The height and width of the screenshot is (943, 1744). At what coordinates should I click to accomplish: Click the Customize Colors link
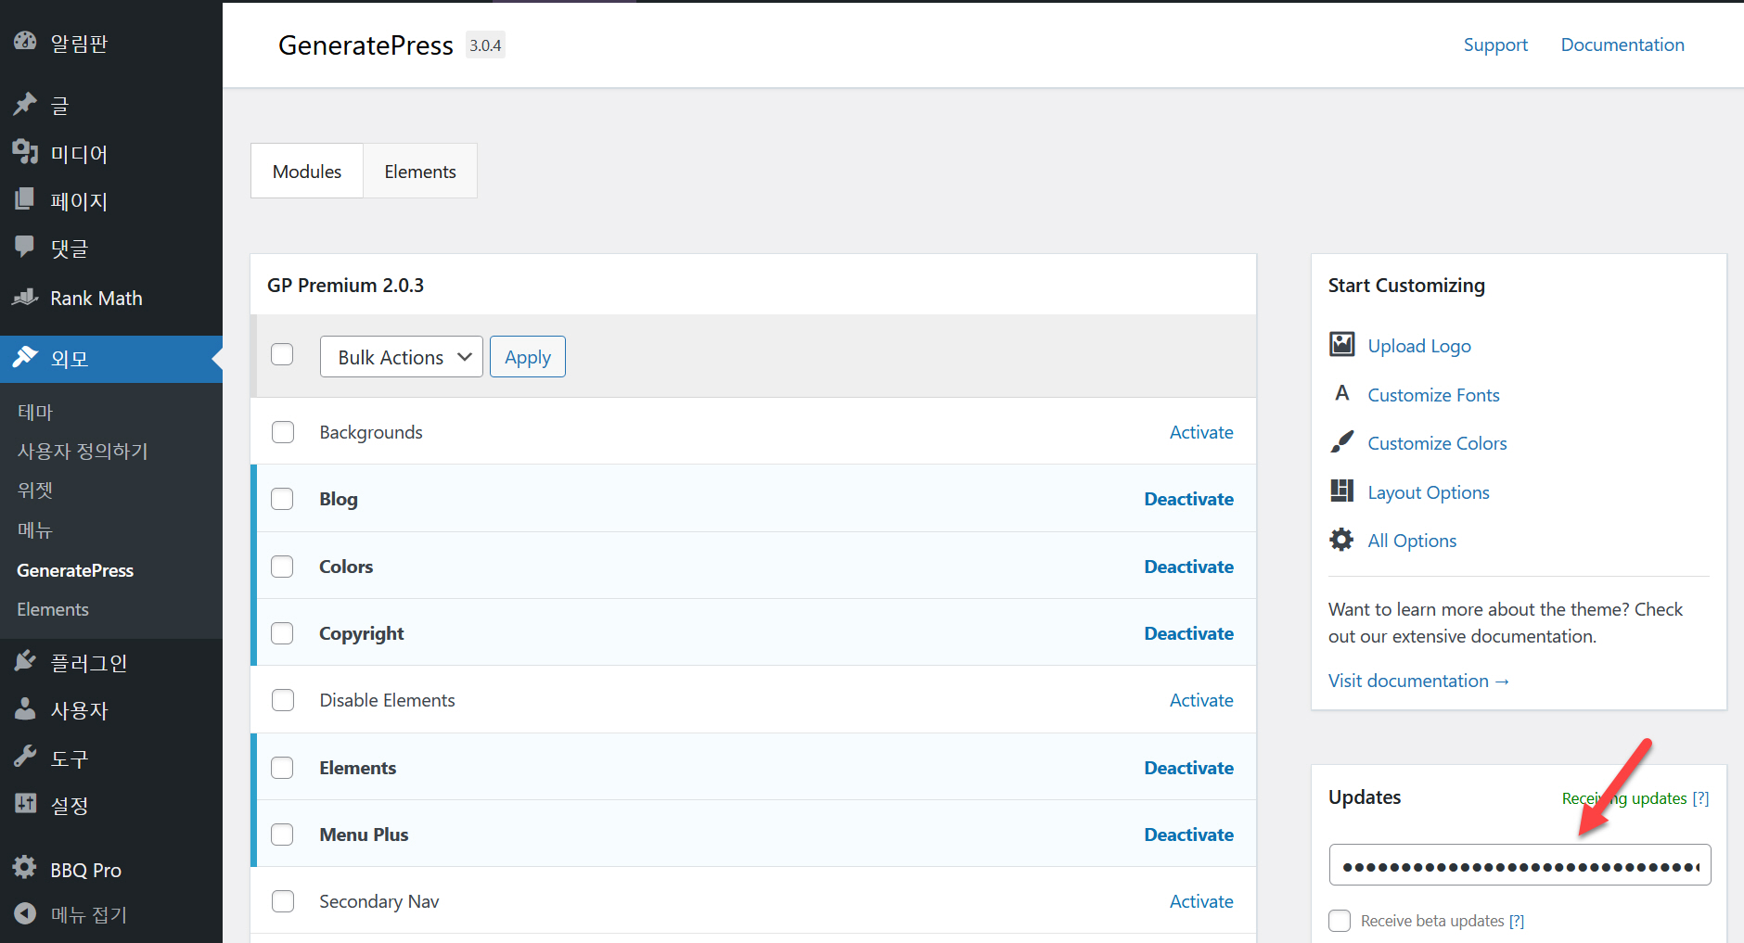click(x=1437, y=443)
